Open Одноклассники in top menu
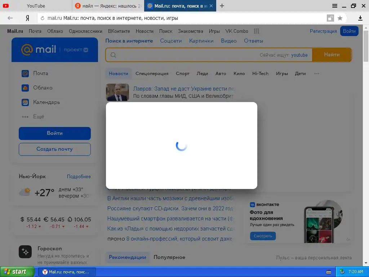Image resolution: width=369 pixels, height=277 pixels. coord(85,31)
